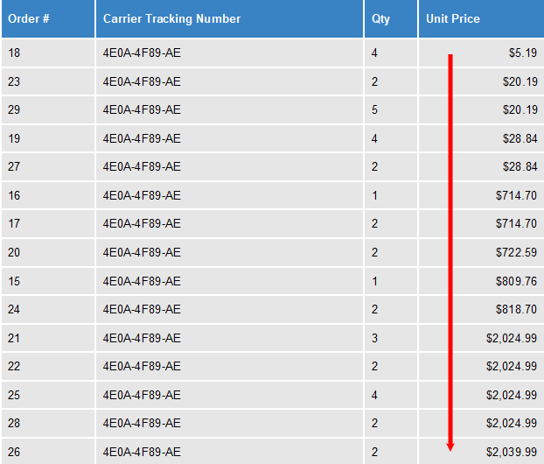Click tracking number in order 27 row

tap(142, 166)
